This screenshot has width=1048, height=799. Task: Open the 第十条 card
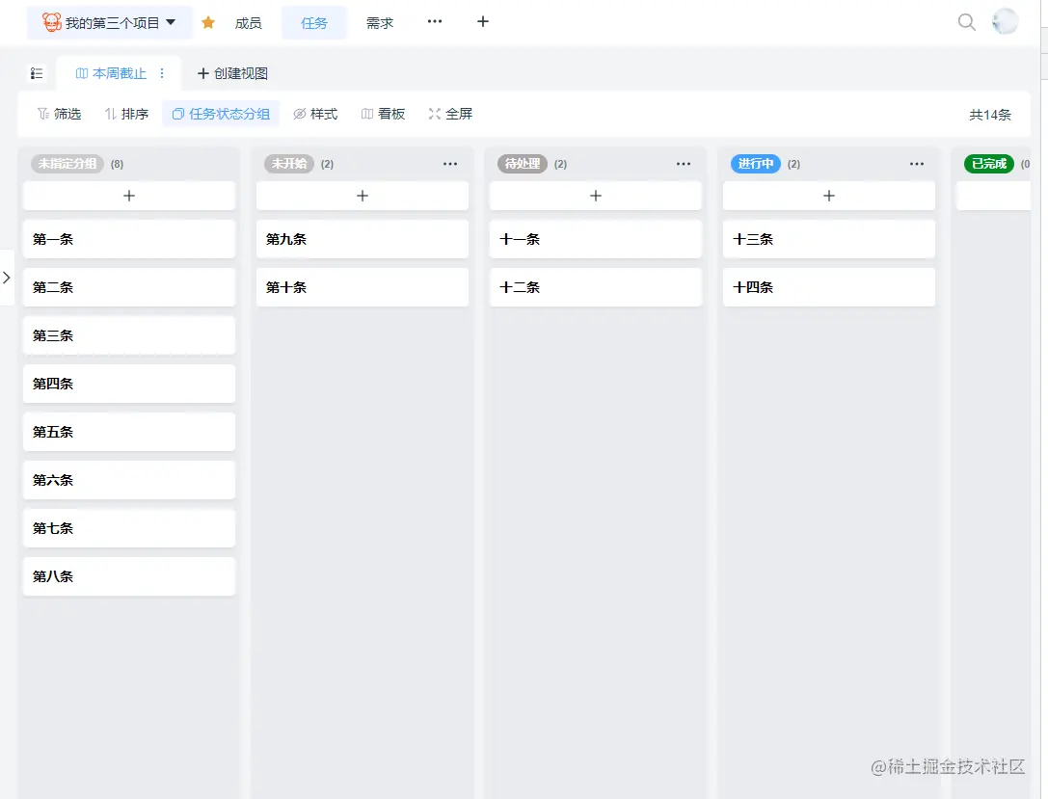coord(363,287)
